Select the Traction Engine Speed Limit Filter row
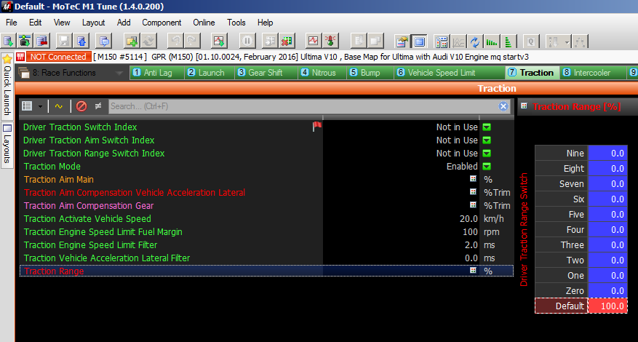The width and height of the screenshot is (638, 342). (266, 244)
